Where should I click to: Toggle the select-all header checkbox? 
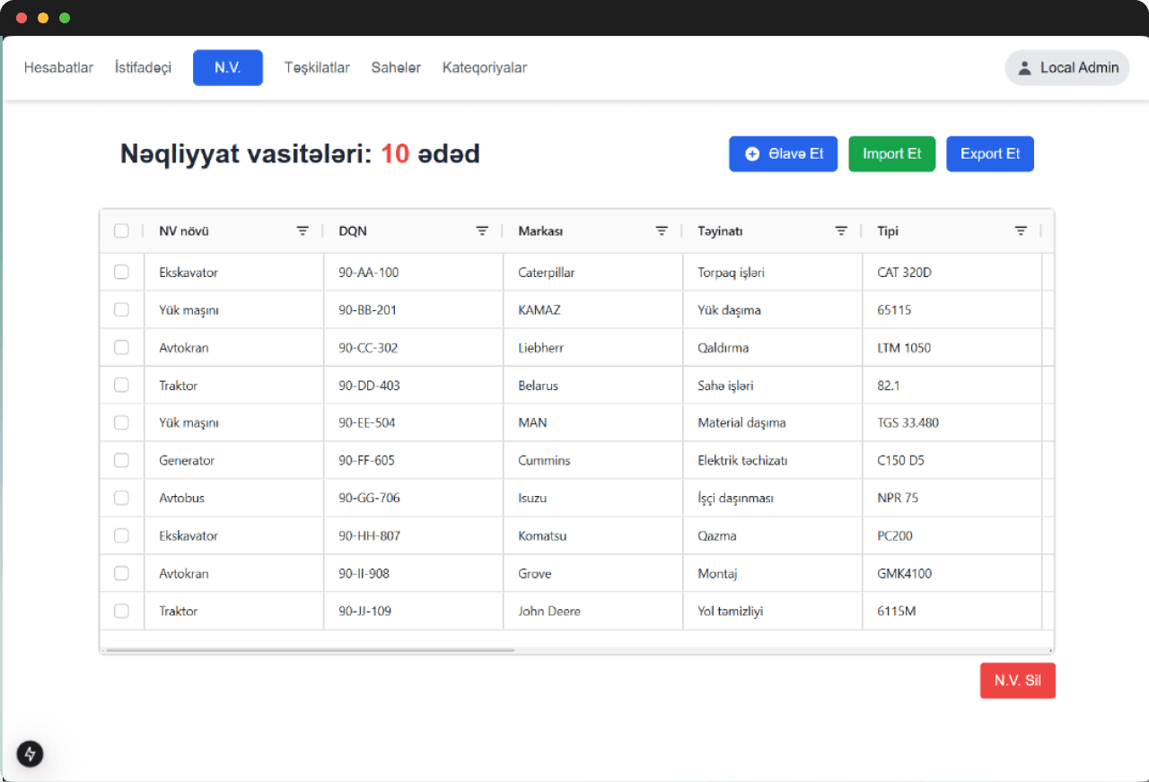(x=121, y=230)
